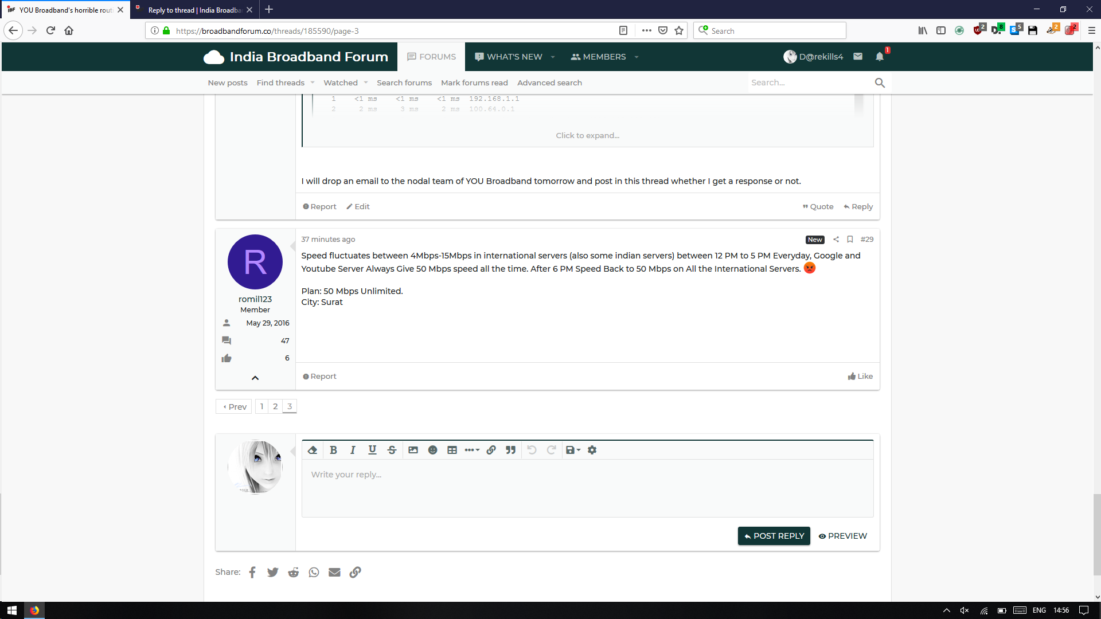Click the editor redo icon
Image resolution: width=1101 pixels, height=619 pixels.
point(552,450)
